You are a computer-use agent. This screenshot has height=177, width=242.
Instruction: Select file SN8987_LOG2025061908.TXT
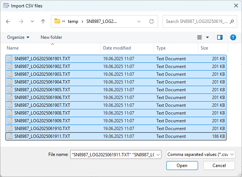pos(116,113)
